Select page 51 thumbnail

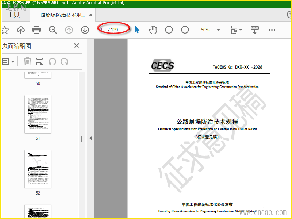[x=38, y=114]
